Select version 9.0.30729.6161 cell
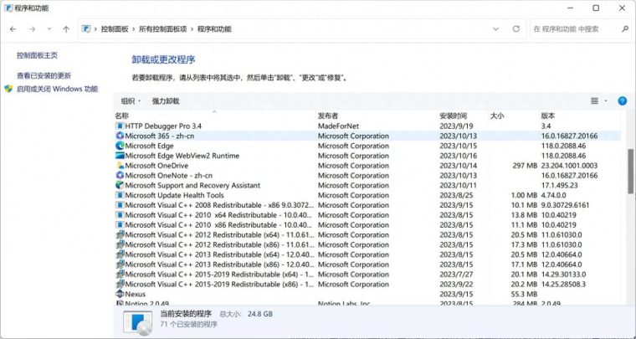Screen dimensions: 636x339 click(x=566, y=205)
